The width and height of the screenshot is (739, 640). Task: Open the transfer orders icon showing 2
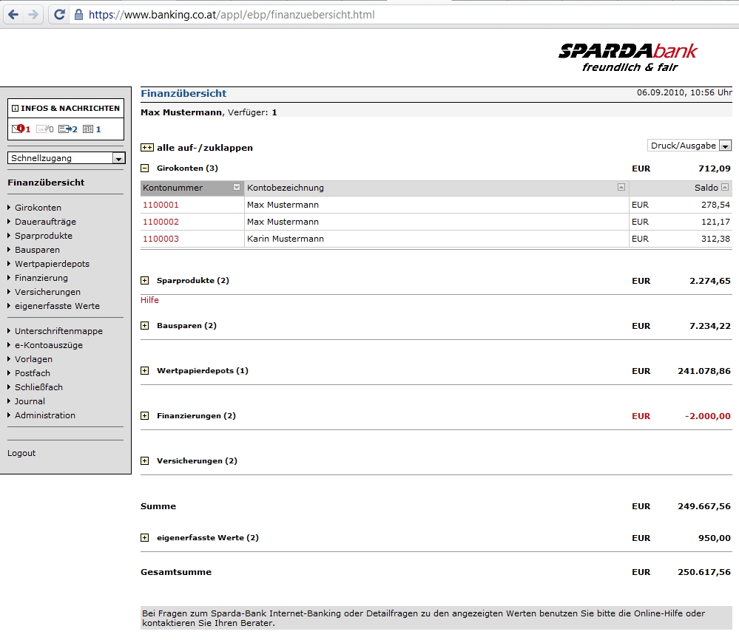pos(65,129)
